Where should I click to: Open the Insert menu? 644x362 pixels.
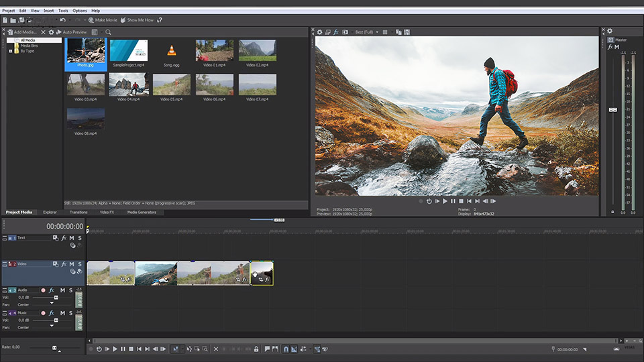(x=48, y=11)
